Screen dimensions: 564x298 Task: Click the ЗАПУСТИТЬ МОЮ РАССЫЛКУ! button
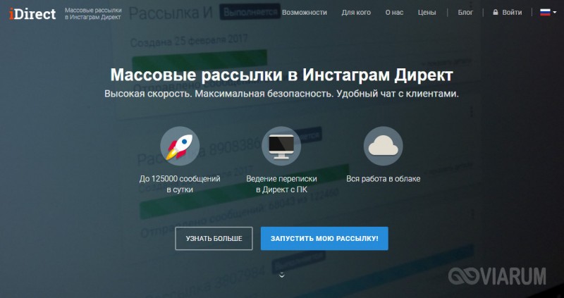324,238
